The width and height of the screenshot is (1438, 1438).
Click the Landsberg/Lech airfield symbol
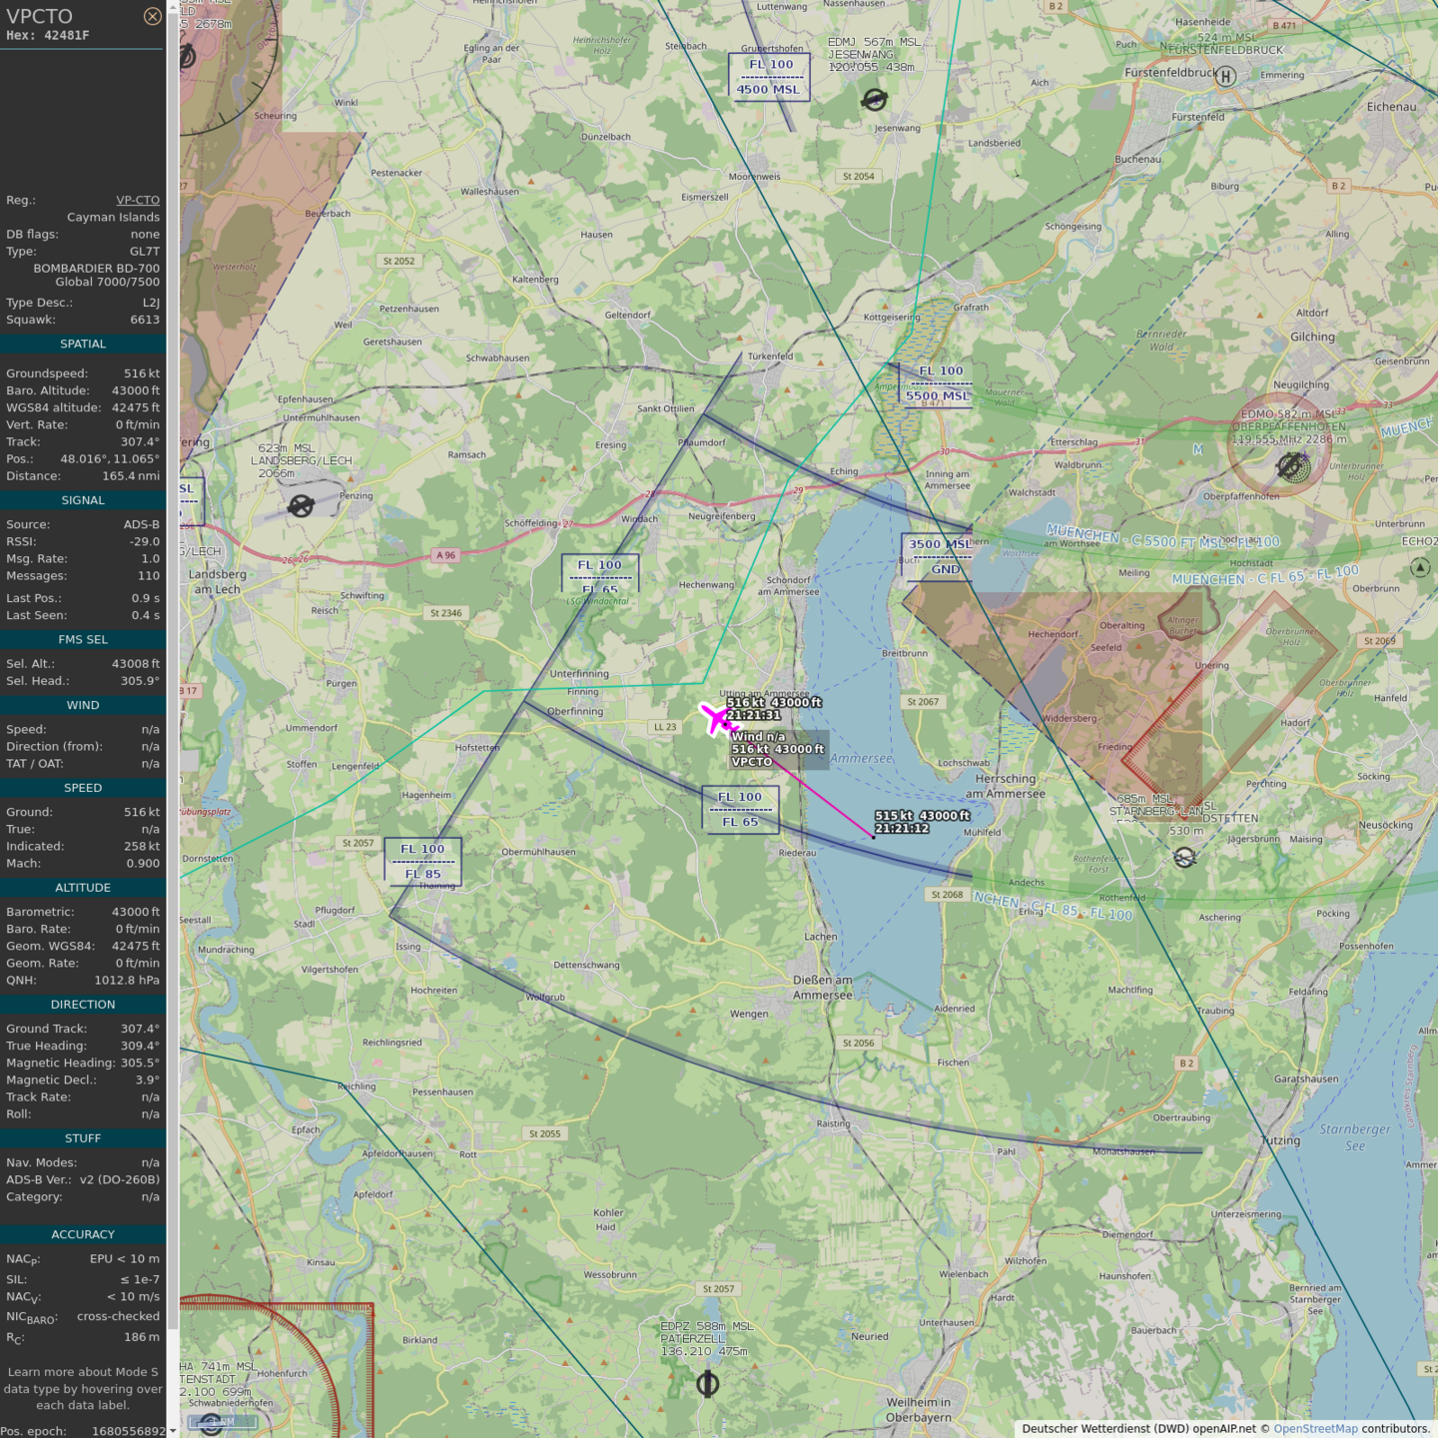[301, 506]
